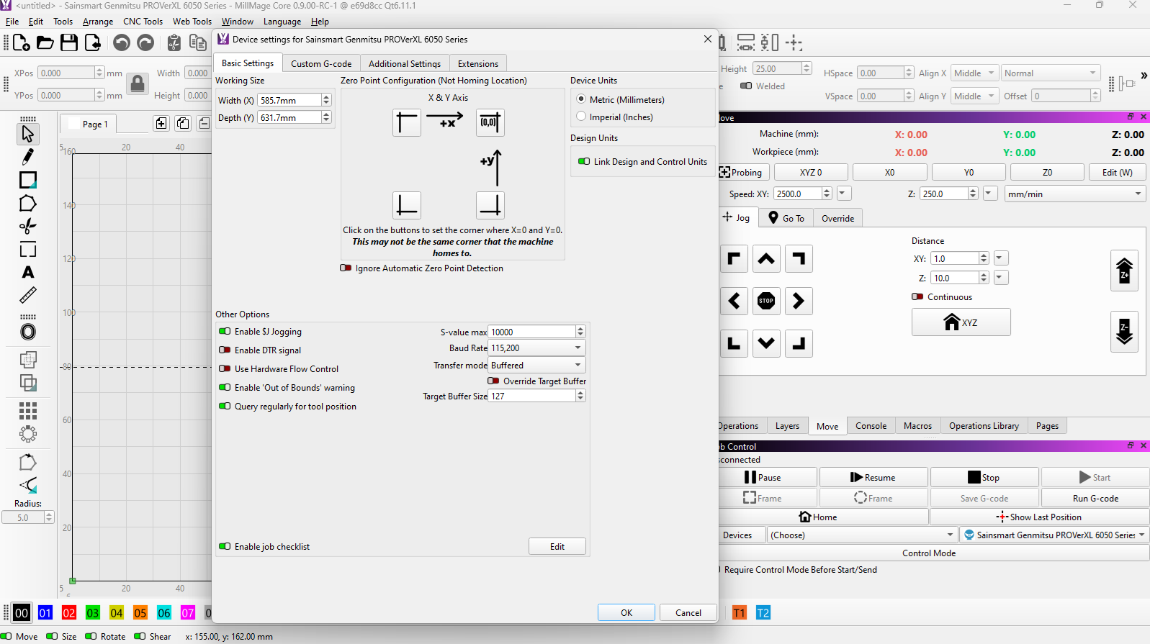Redo the last action

click(145, 43)
